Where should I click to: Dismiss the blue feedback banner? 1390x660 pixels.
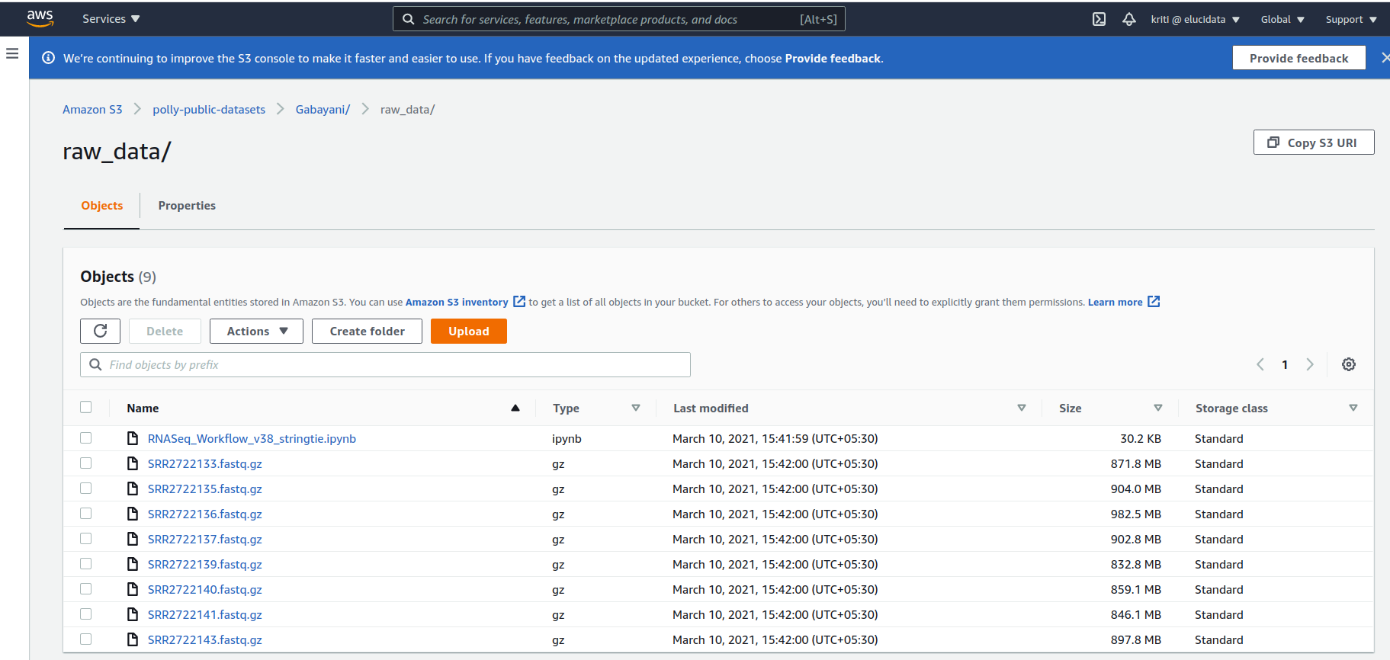pyautogui.click(x=1385, y=58)
